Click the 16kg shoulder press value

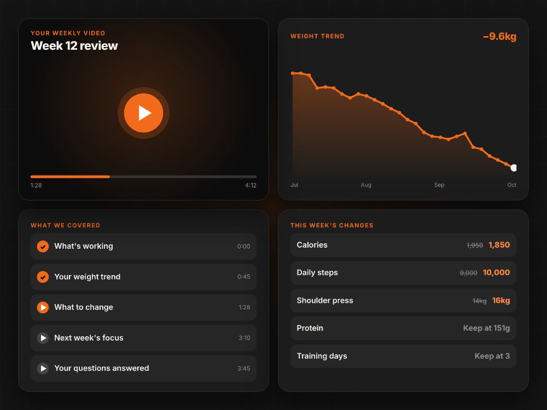[501, 301]
